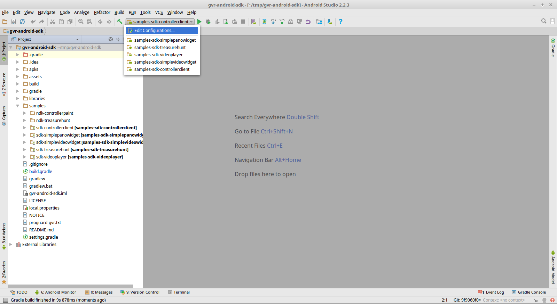Click the Search Everywhere magnifier icon

544,21
